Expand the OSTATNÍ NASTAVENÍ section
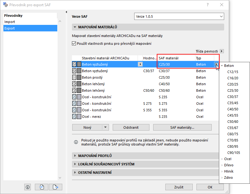Image resolution: width=250 pixels, height=194 pixels. click(x=75, y=173)
